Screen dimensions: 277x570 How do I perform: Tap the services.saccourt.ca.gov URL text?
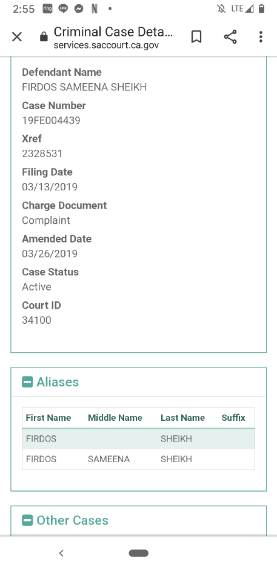106,45
